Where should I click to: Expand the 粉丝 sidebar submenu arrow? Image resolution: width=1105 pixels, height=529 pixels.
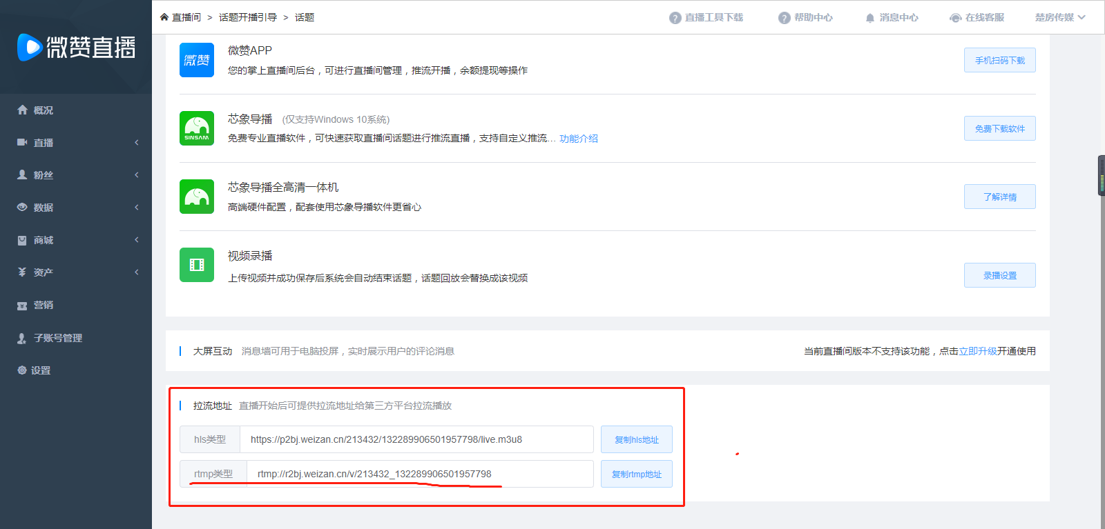pyautogui.click(x=137, y=174)
